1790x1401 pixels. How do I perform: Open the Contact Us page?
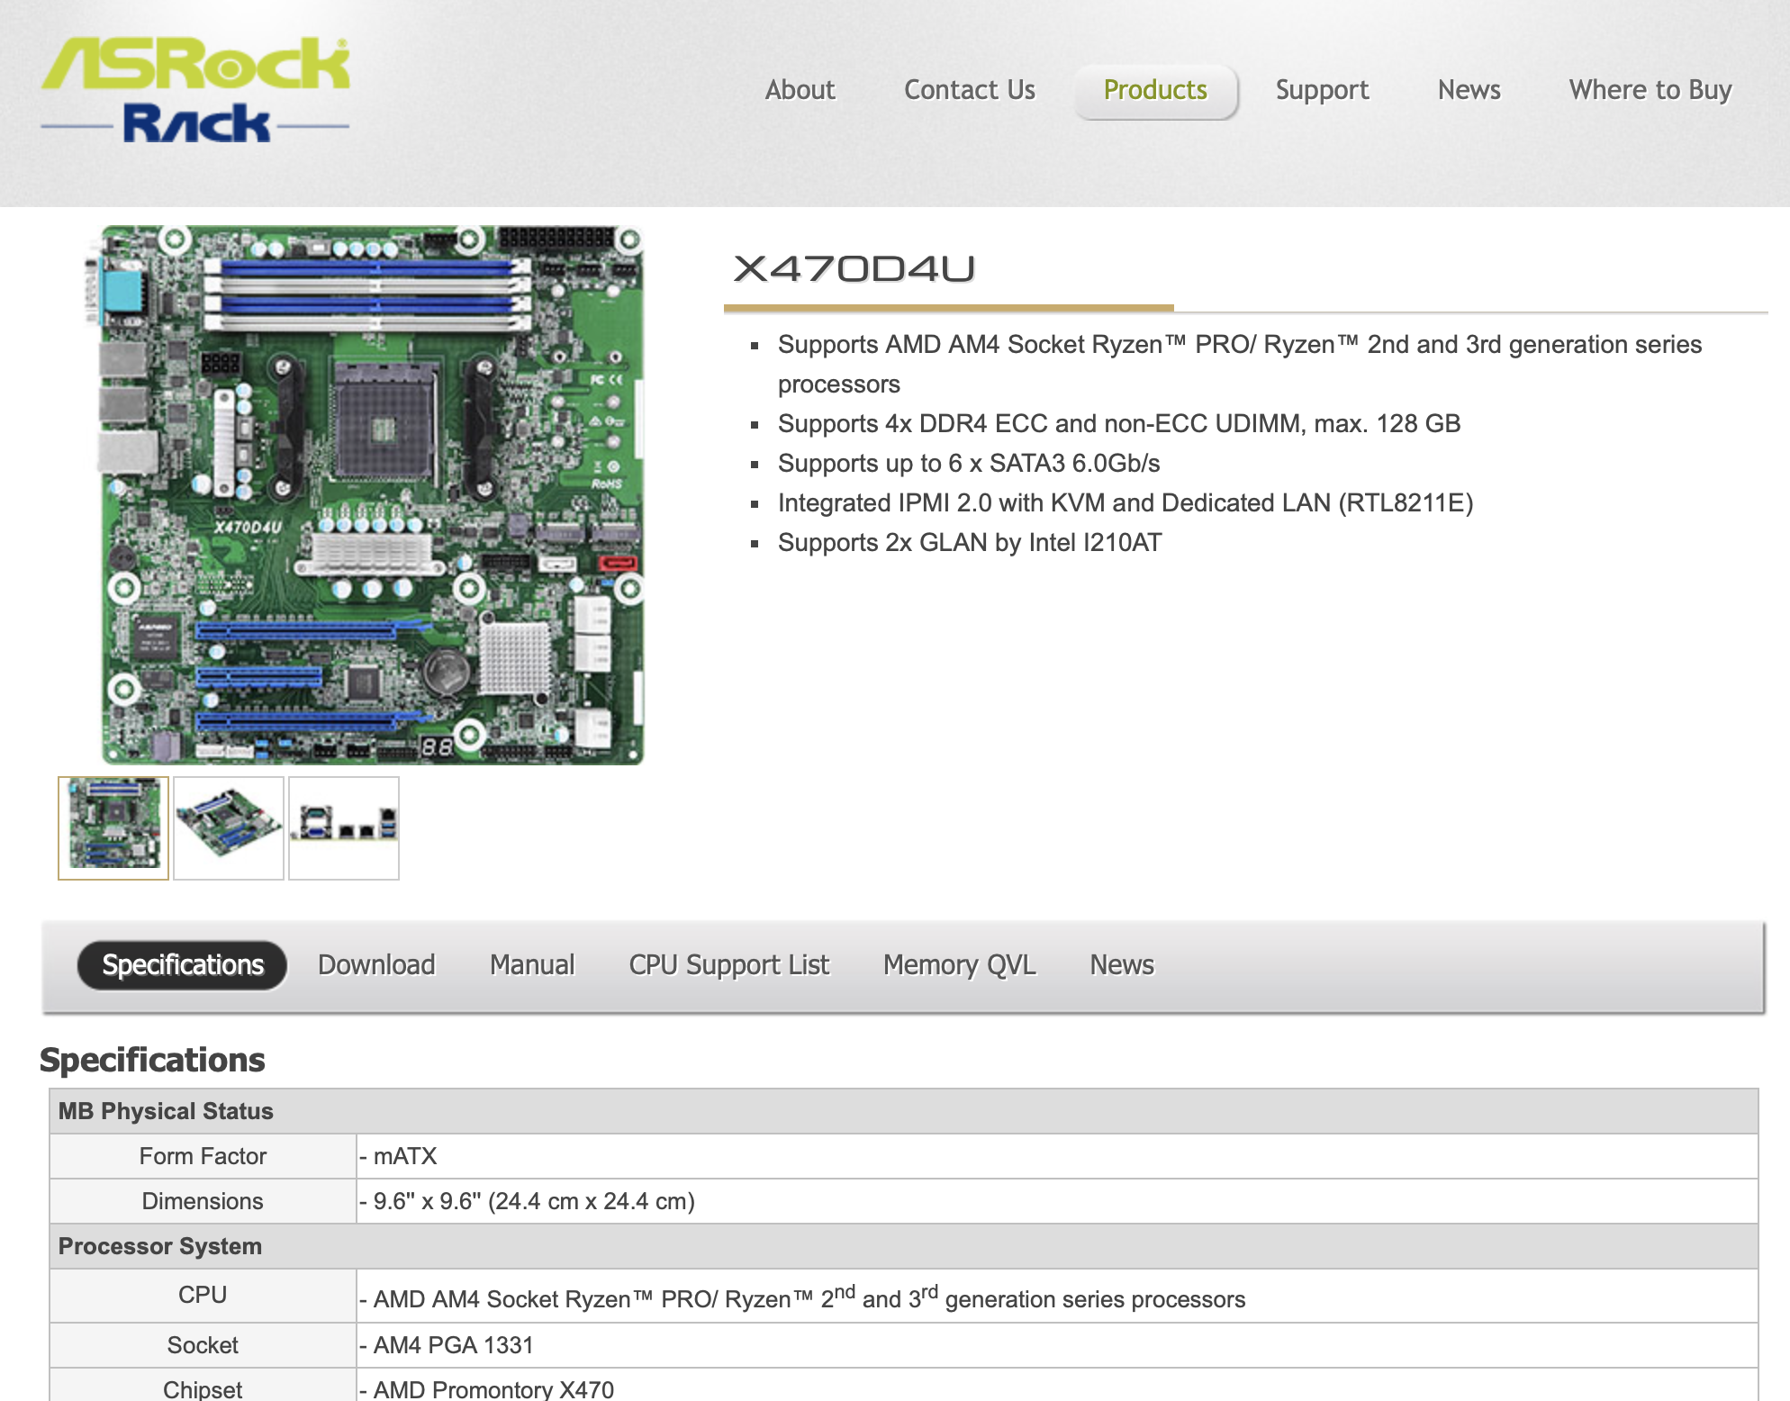pos(969,90)
